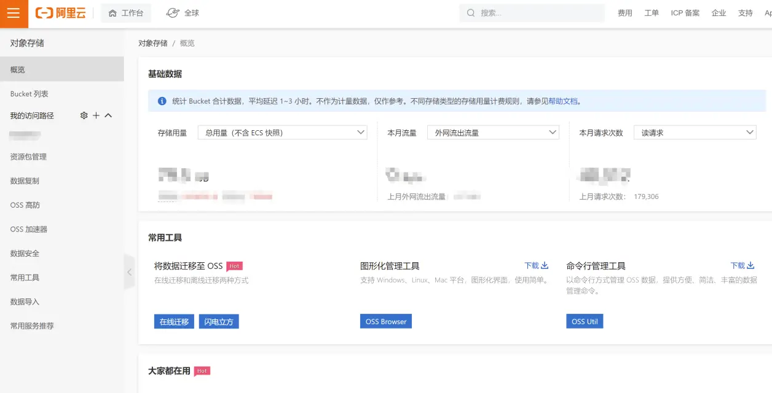Viewport: 772px width, 393px height.
Task: Collapse the 我的访问路径 section
Action: point(108,115)
